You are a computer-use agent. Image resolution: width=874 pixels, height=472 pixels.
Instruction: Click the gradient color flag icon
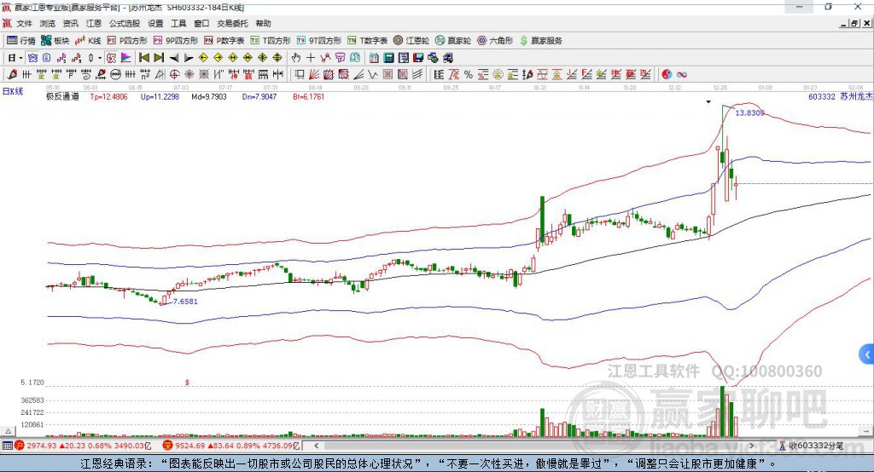click(x=126, y=57)
